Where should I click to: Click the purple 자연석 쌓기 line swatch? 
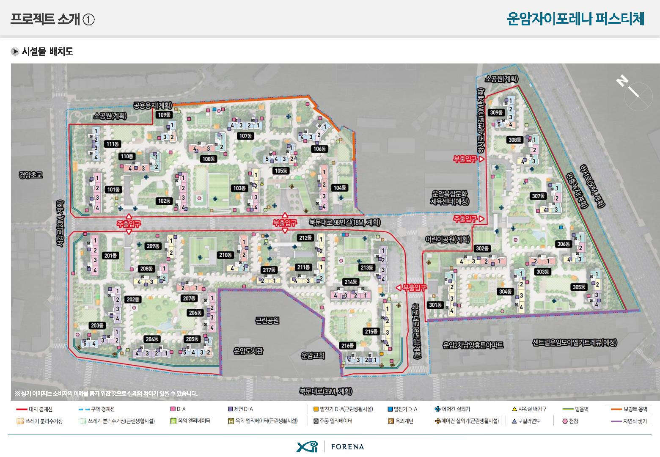click(617, 421)
